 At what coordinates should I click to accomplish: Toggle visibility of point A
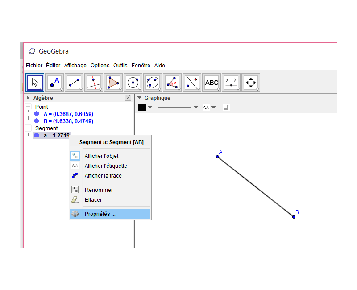pyautogui.click(x=37, y=114)
